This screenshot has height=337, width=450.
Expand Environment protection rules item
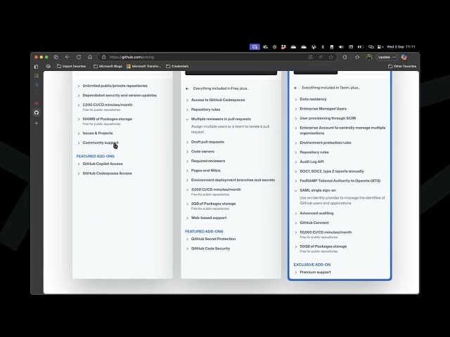323,143
